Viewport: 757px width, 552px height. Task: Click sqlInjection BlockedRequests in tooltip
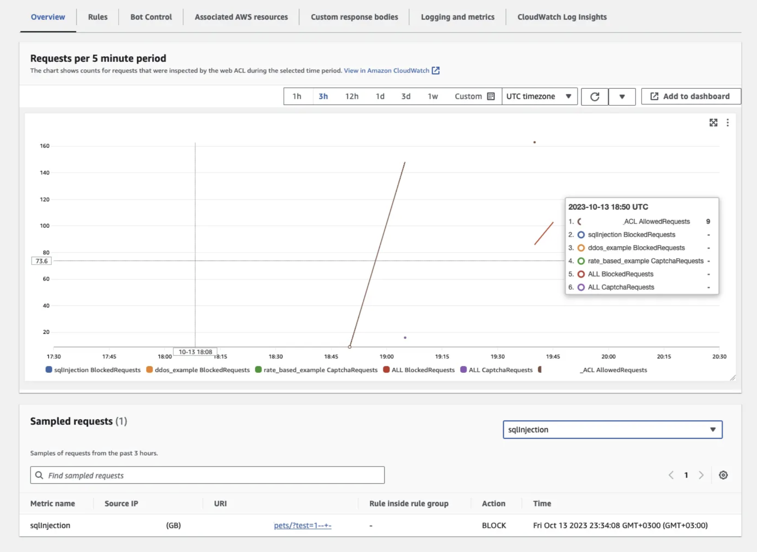[x=631, y=234]
